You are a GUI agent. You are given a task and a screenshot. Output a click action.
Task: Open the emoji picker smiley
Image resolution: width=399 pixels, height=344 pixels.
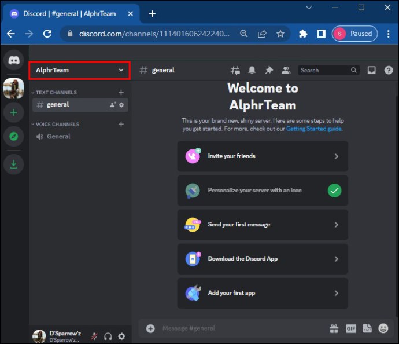tap(383, 328)
